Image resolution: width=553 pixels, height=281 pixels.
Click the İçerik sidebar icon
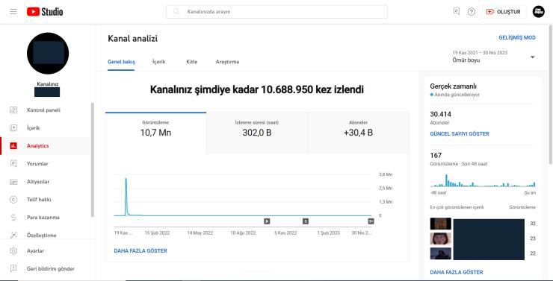[x=13, y=128]
